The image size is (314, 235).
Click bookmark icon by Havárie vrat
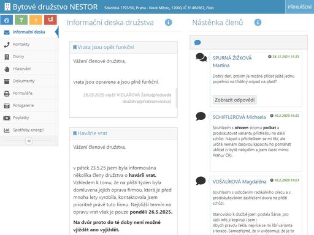[75, 133]
